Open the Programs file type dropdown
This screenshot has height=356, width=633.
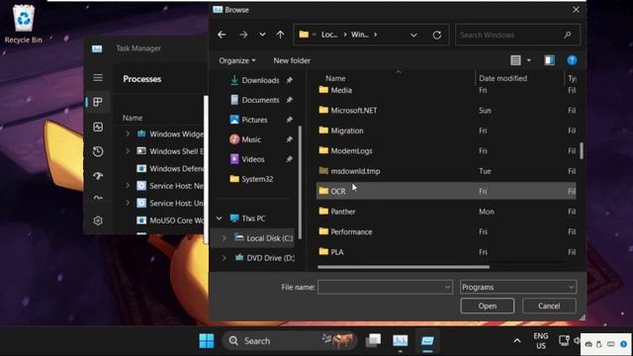(x=518, y=287)
